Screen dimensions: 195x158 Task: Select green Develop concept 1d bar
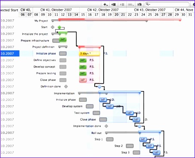coord(83,67)
